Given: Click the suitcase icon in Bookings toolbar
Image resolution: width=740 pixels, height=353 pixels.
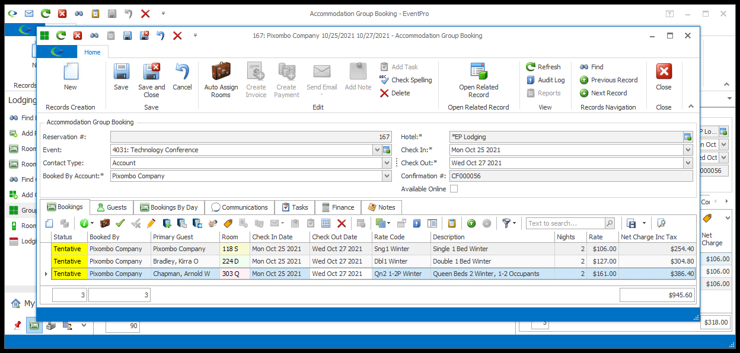Looking at the screenshot, I should tap(105, 223).
